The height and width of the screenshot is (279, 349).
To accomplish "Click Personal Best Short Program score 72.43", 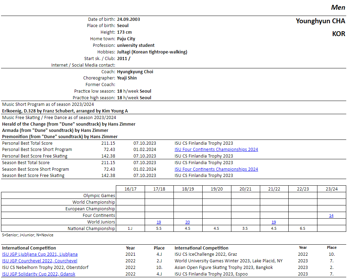I will pos(109,150).
